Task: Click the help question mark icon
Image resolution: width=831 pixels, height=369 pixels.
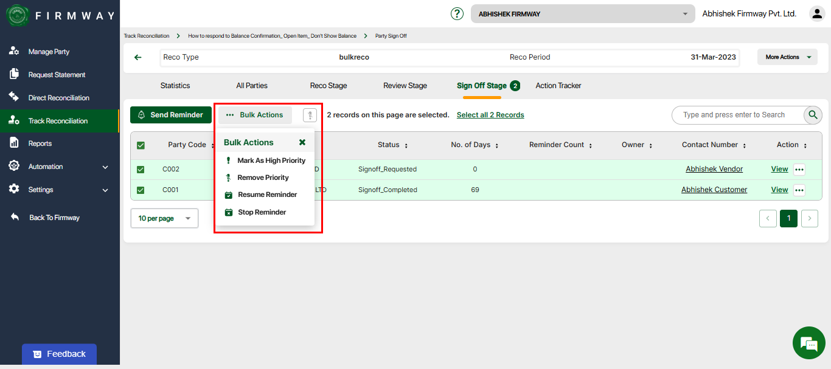Action: coord(457,13)
